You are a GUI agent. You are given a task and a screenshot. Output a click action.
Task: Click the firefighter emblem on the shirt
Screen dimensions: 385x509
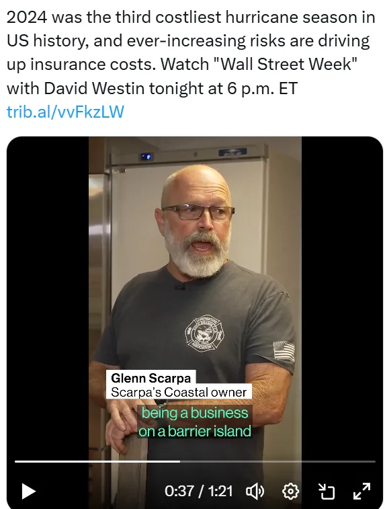click(204, 334)
